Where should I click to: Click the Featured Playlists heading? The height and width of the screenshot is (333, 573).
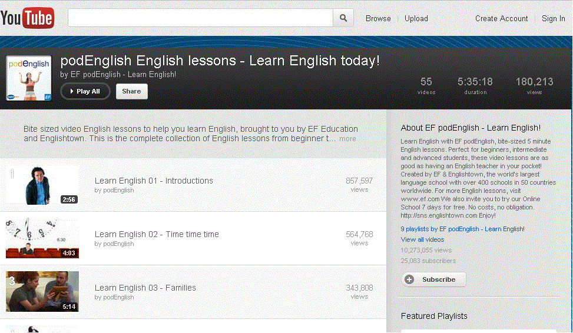point(434,316)
